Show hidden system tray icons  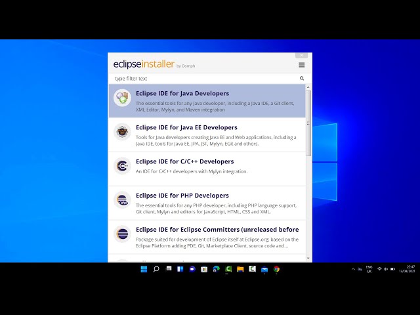(353, 269)
